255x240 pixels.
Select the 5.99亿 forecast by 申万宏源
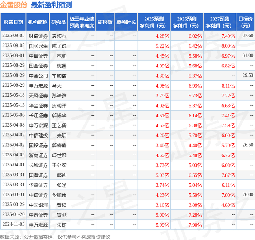(x=162, y=225)
